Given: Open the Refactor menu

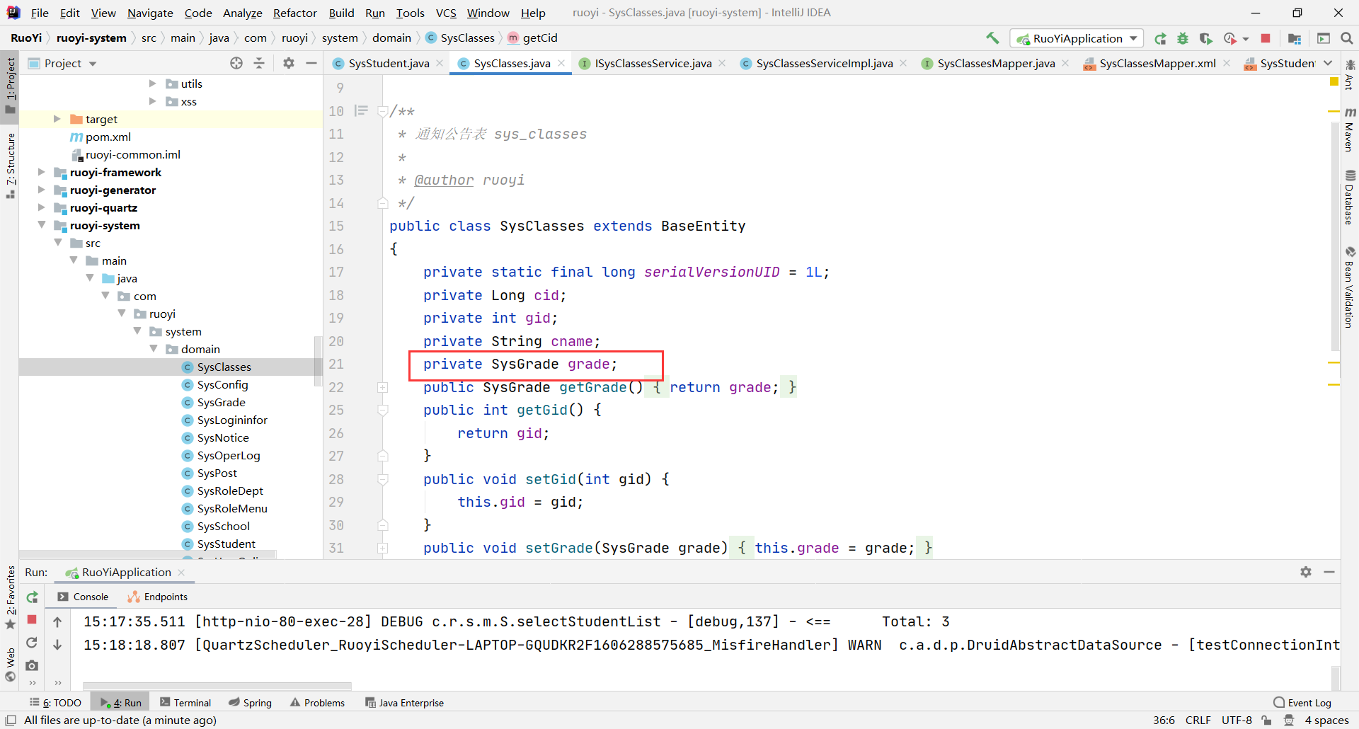Looking at the screenshot, I should click(294, 13).
